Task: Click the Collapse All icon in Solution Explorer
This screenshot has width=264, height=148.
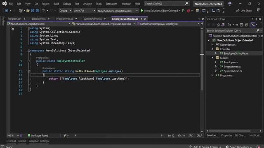Action: (x=242, y=25)
